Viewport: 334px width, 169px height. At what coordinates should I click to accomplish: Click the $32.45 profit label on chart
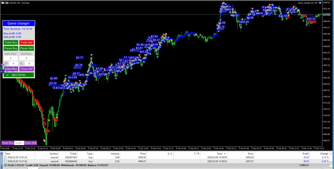point(283,16)
